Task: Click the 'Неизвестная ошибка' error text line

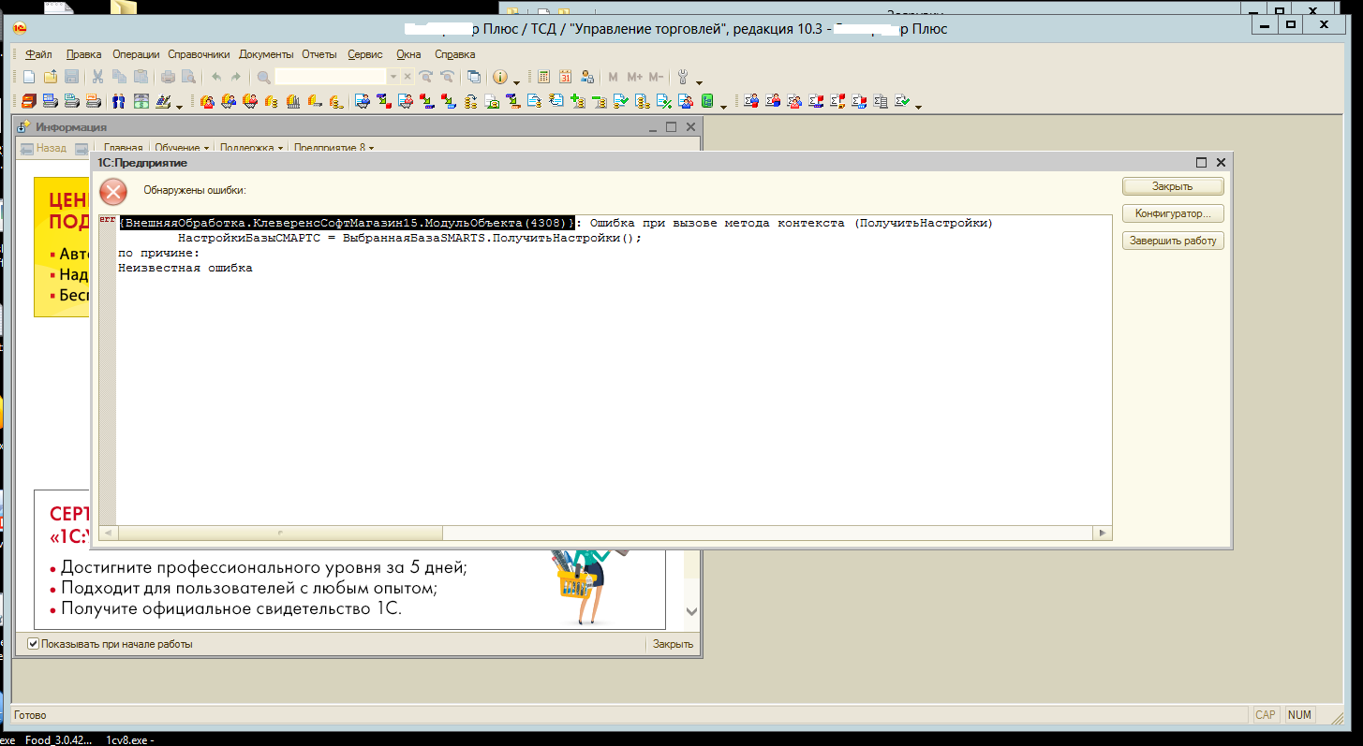Action: [185, 268]
